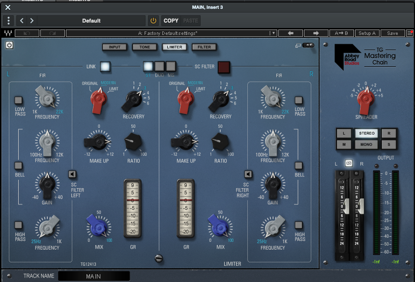Toggle the SC FILTER red button

[x=224, y=67]
